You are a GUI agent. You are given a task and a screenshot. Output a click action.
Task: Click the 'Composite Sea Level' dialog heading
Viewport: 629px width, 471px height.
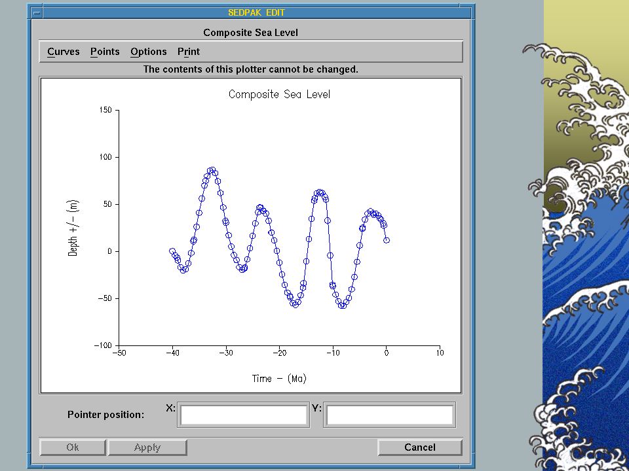click(251, 33)
